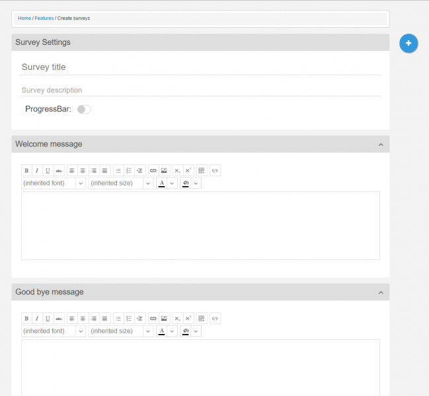
Task: Insert table in Good bye message editor
Action: click(202, 318)
